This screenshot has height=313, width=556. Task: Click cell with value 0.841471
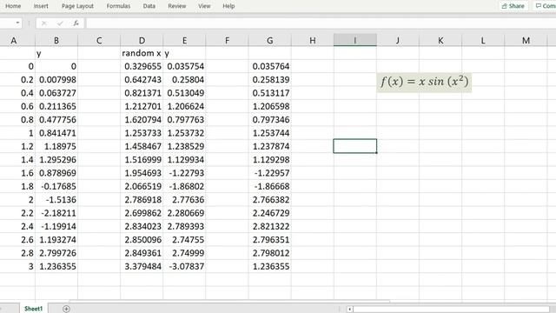56,133
